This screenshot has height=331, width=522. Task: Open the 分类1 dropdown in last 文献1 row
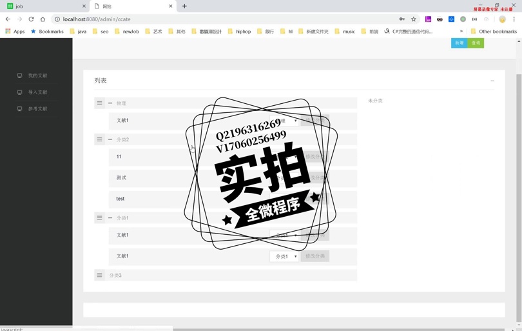point(284,256)
